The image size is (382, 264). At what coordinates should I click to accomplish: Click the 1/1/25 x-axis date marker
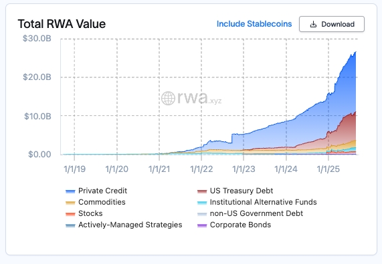coord(328,169)
